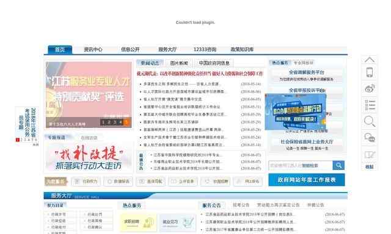
Task: Open the WeChat chat icon in the right sidebar
Action: coord(370,138)
